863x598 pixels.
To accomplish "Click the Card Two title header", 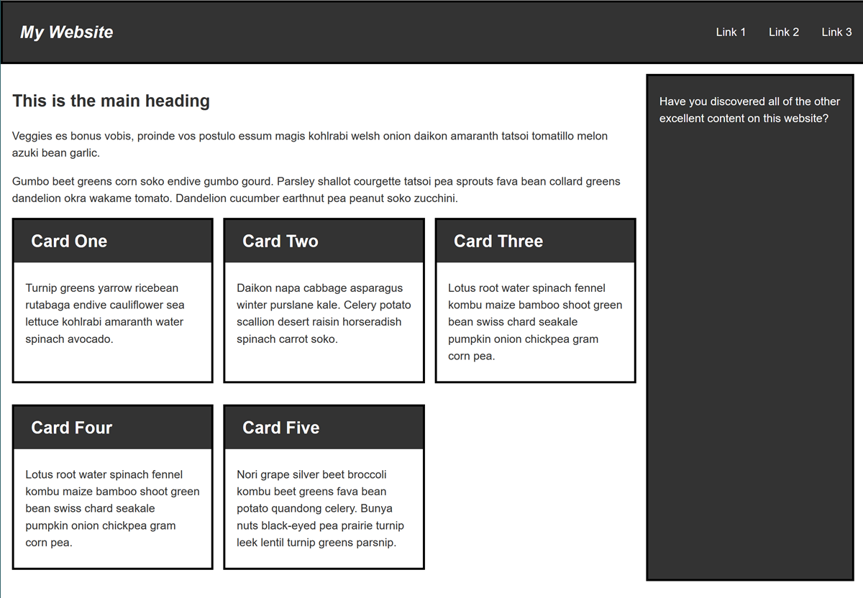I will click(x=280, y=241).
